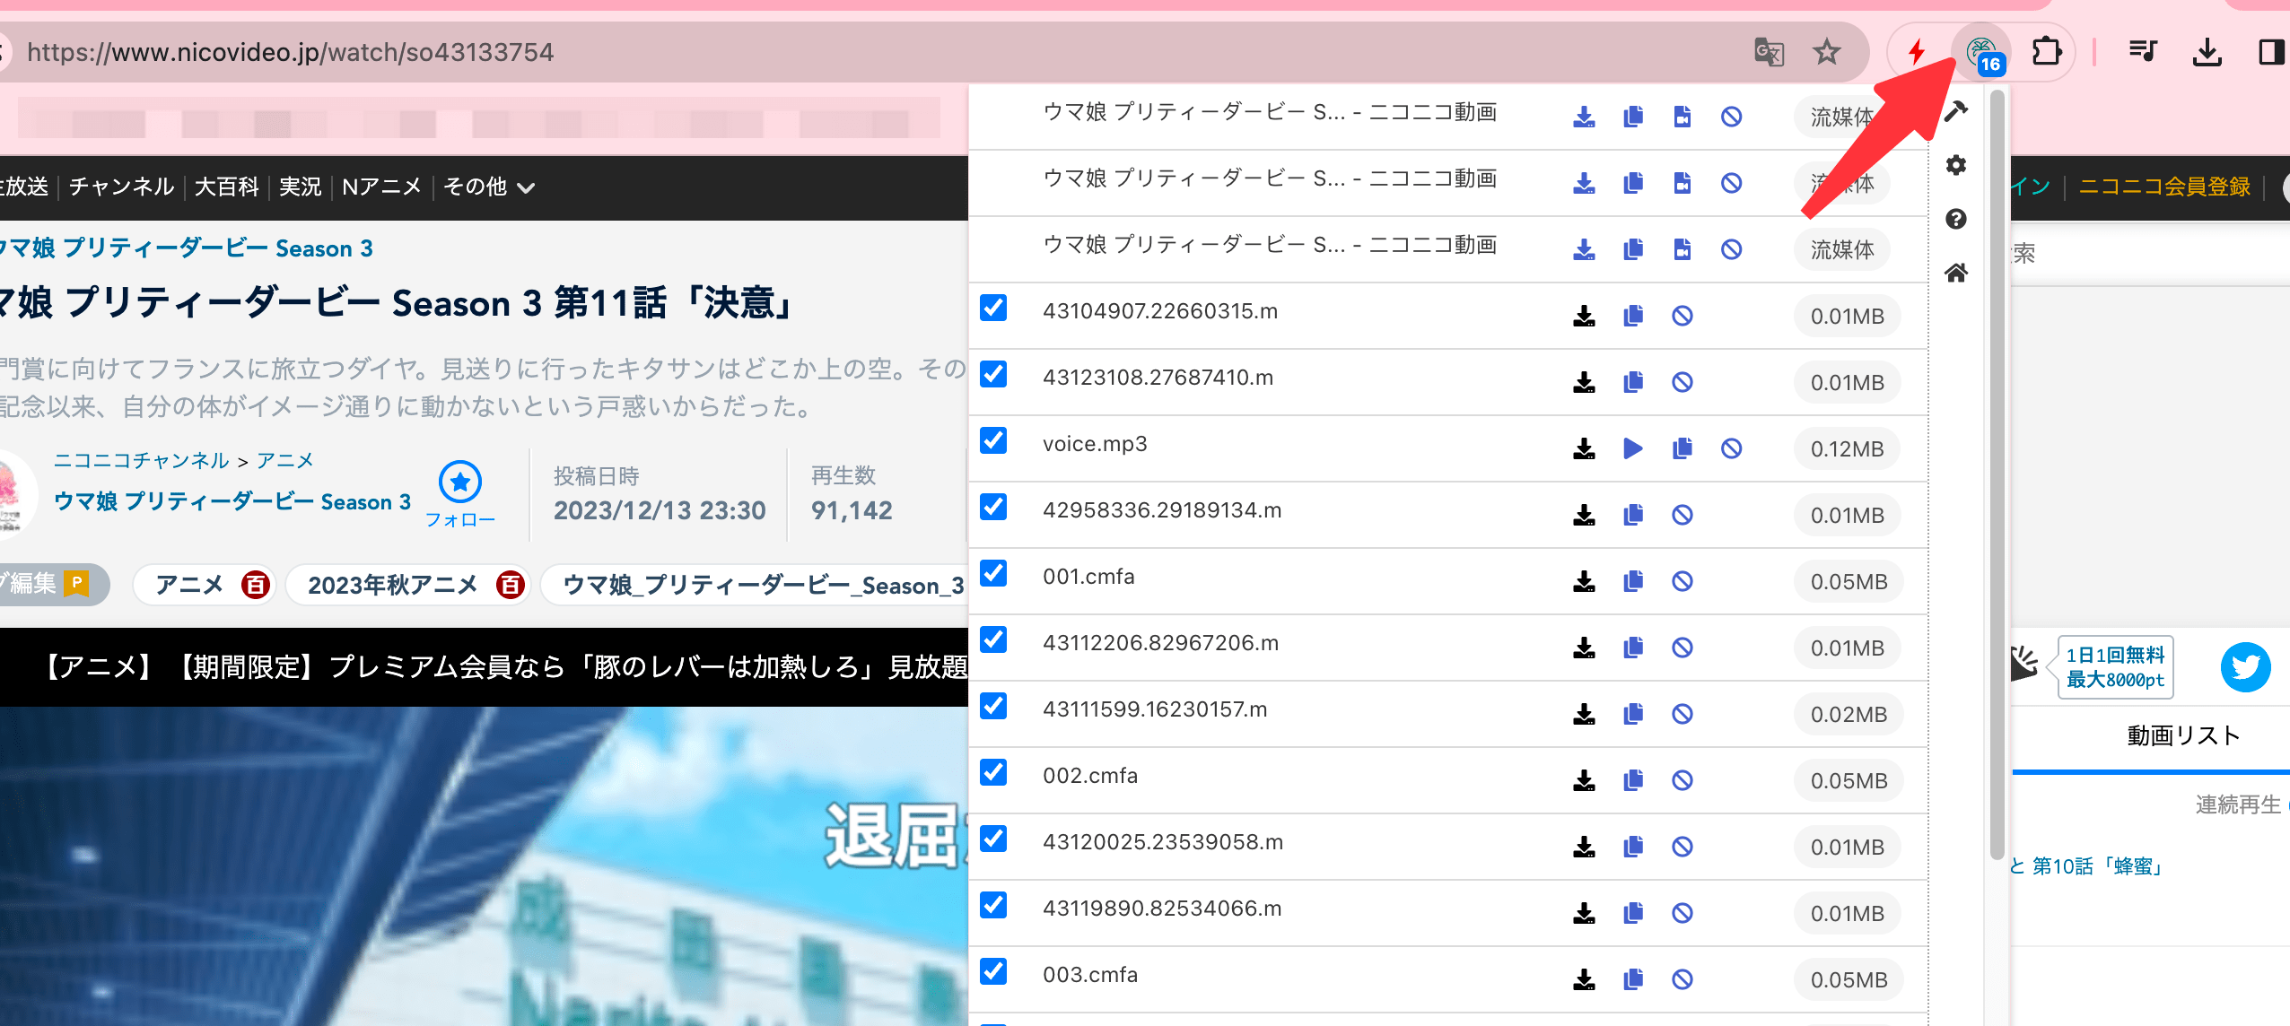Viewport: 2290px width, 1026px height.
Task: Click the ニコニコ会員登録 link
Action: click(x=2164, y=187)
